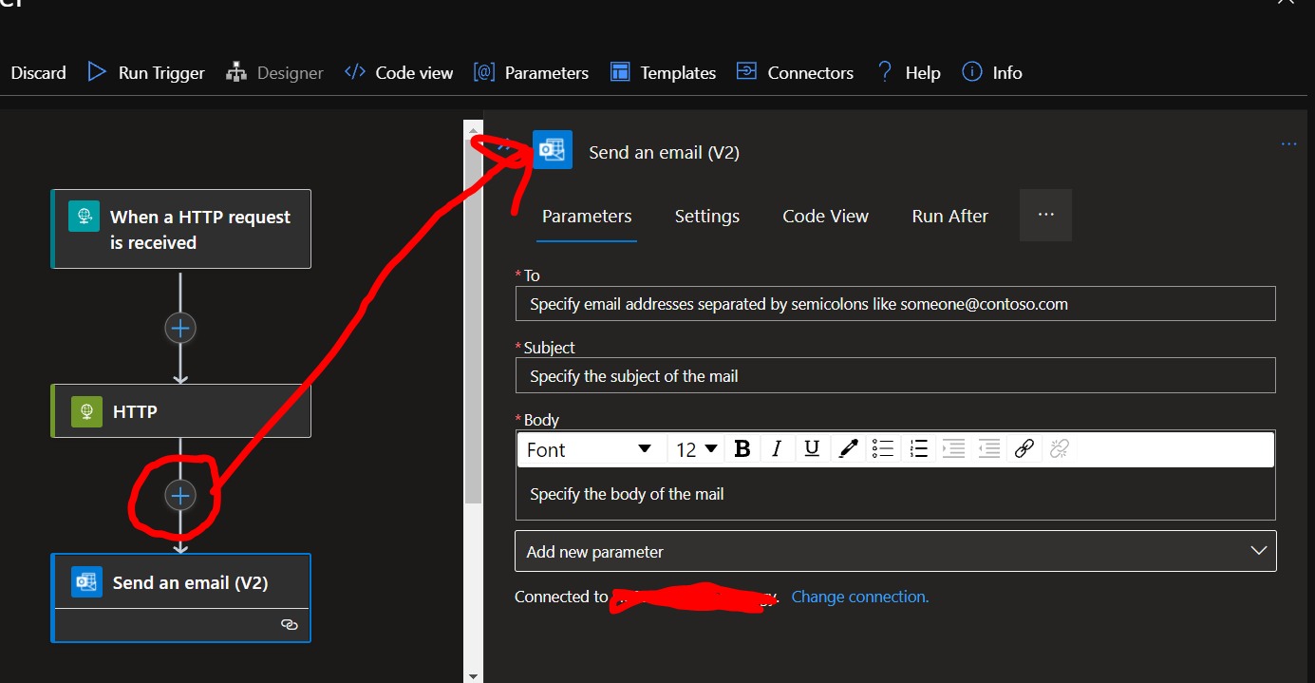Open Code view from the top toolbar
The height and width of the screenshot is (683, 1315).
coord(398,72)
